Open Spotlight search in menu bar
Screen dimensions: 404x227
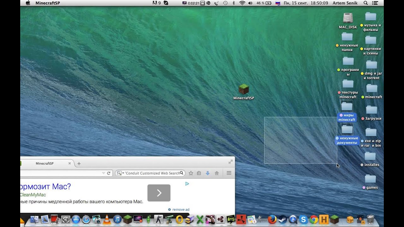point(365,3)
